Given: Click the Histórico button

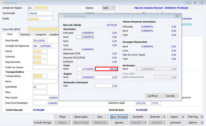Looking at the screenshot, I should click(193, 123).
